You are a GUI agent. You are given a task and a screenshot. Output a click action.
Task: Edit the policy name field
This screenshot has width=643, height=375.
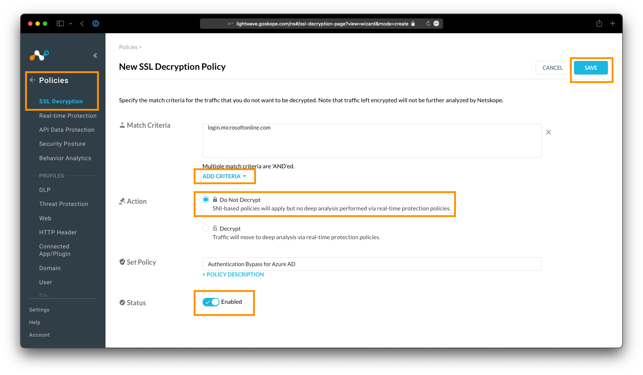pyautogui.click(x=372, y=264)
